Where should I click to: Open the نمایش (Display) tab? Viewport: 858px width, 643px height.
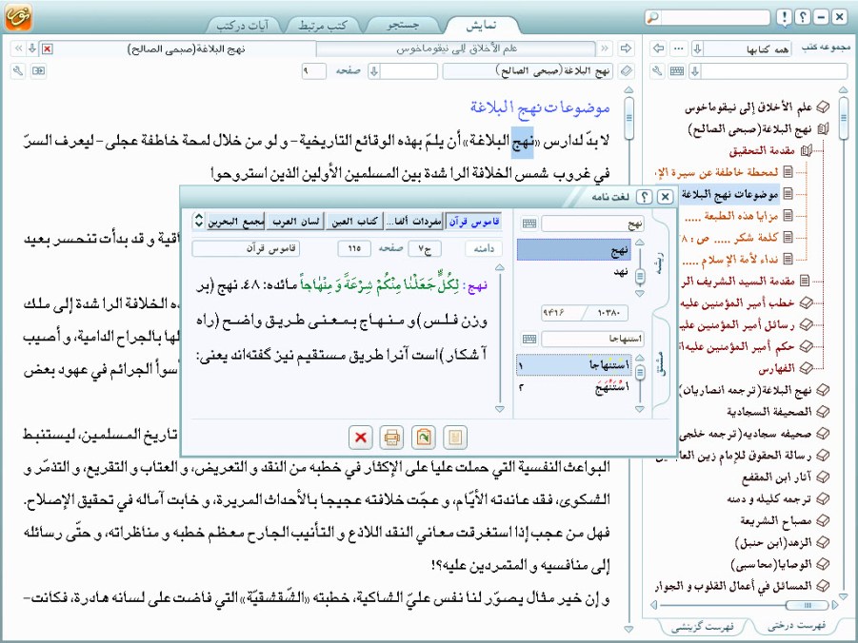pyautogui.click(x=481, y=25)
